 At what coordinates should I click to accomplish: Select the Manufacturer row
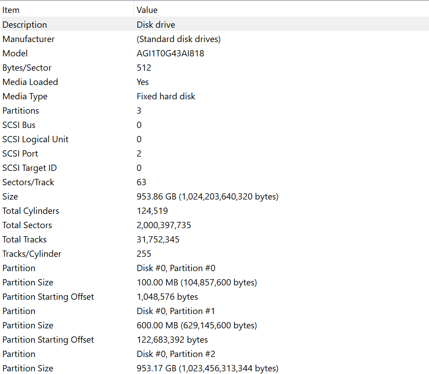pyautogui.click(x=29, y=39)
